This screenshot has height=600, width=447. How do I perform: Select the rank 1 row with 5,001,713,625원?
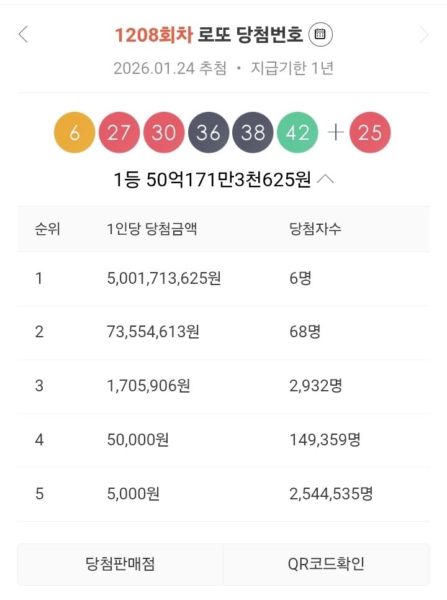[223, 278]
